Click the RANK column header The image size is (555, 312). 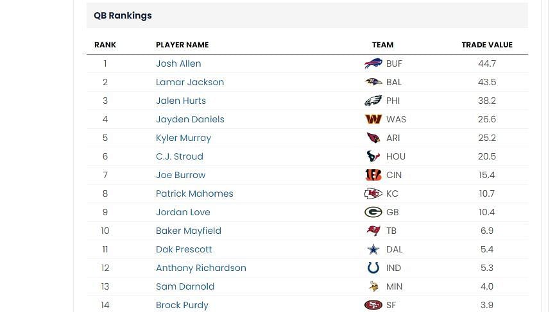click(105, 45)
